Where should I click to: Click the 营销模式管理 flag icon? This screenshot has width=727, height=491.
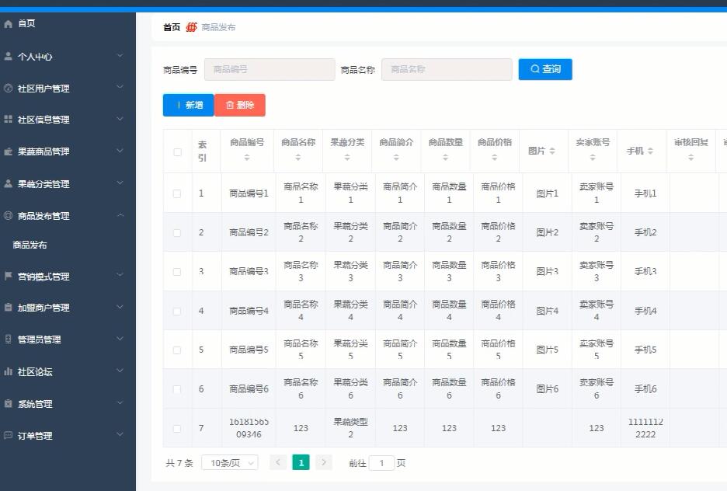point(8,276)
